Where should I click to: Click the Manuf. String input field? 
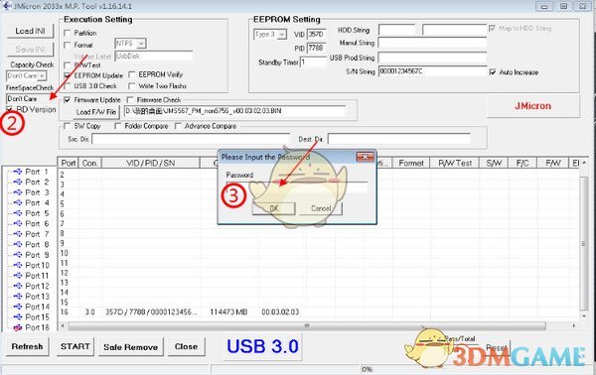coord(432,43)
